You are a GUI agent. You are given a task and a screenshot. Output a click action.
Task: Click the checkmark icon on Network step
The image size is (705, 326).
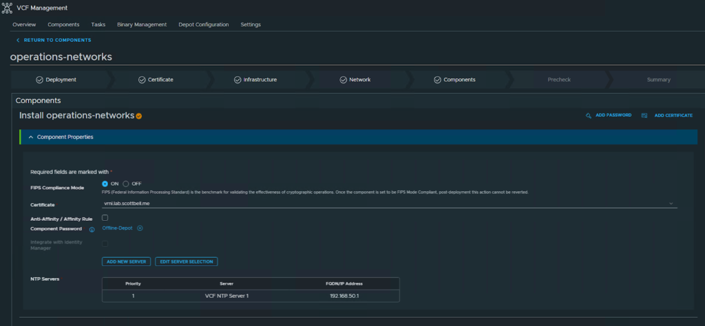pos(344,80)
